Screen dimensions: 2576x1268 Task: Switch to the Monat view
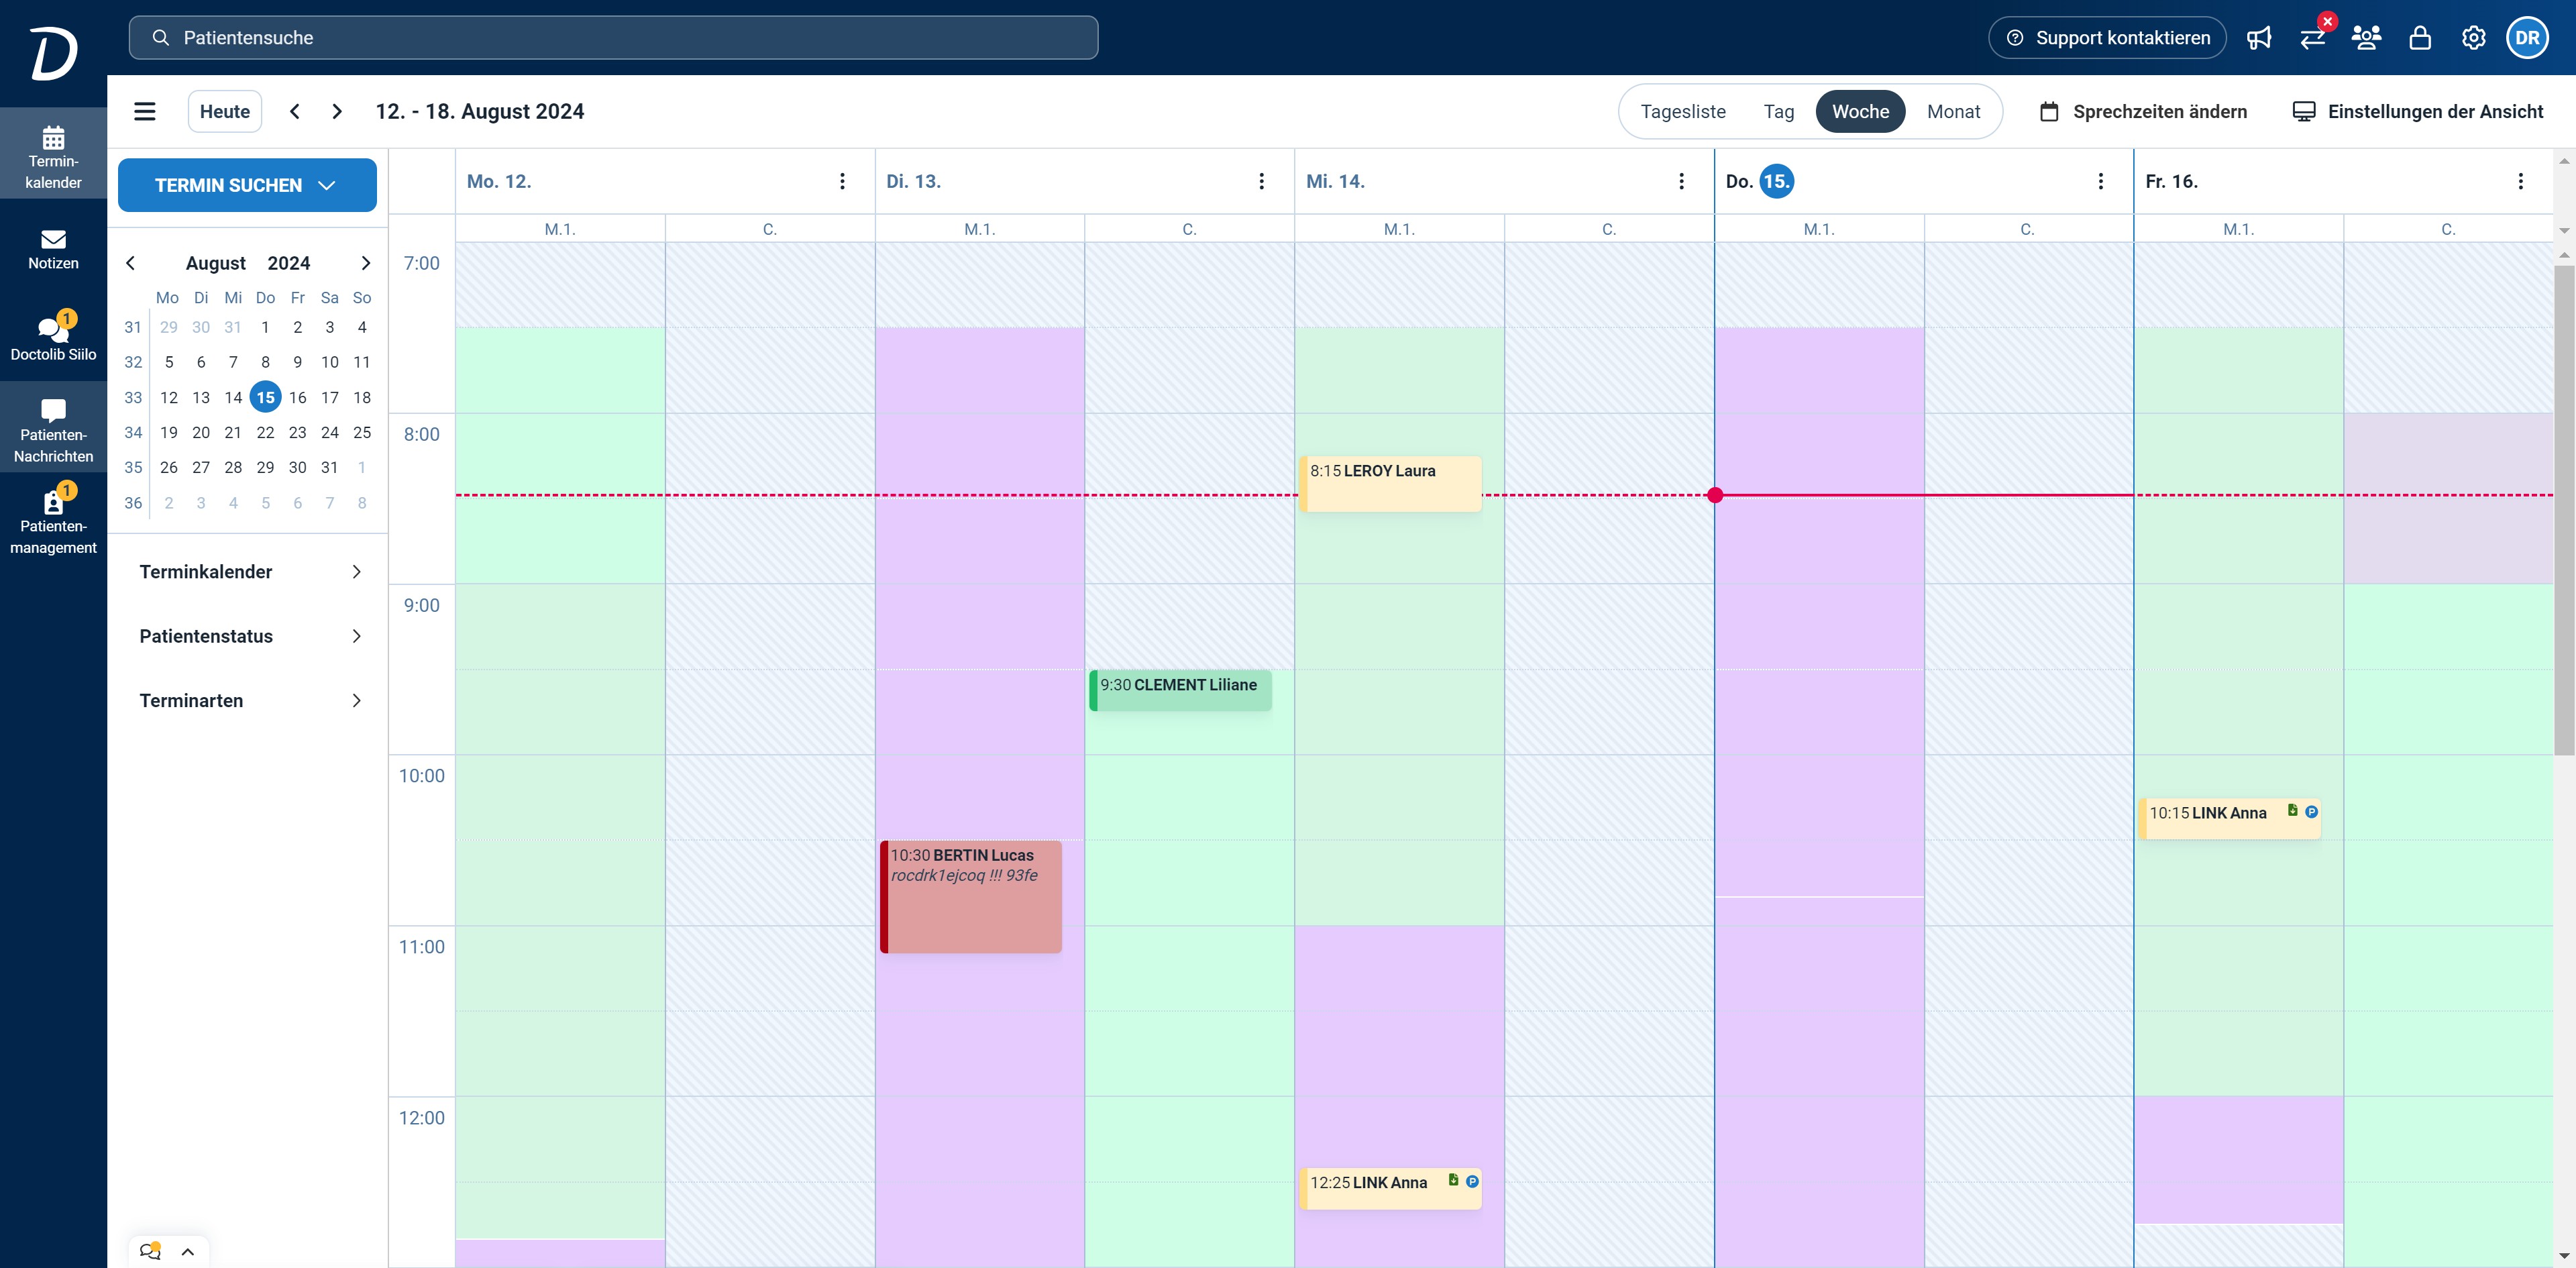coord(1953,111)
